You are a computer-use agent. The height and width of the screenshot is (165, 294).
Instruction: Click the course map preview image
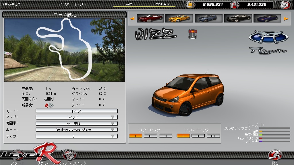click(64, 50)
